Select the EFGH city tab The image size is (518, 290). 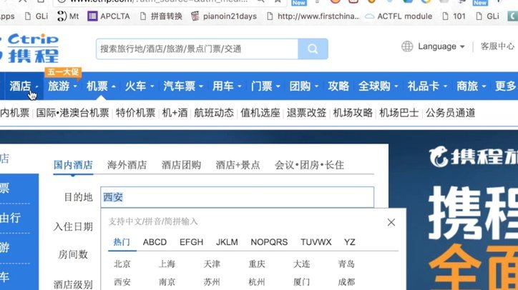tap(191, 242)
